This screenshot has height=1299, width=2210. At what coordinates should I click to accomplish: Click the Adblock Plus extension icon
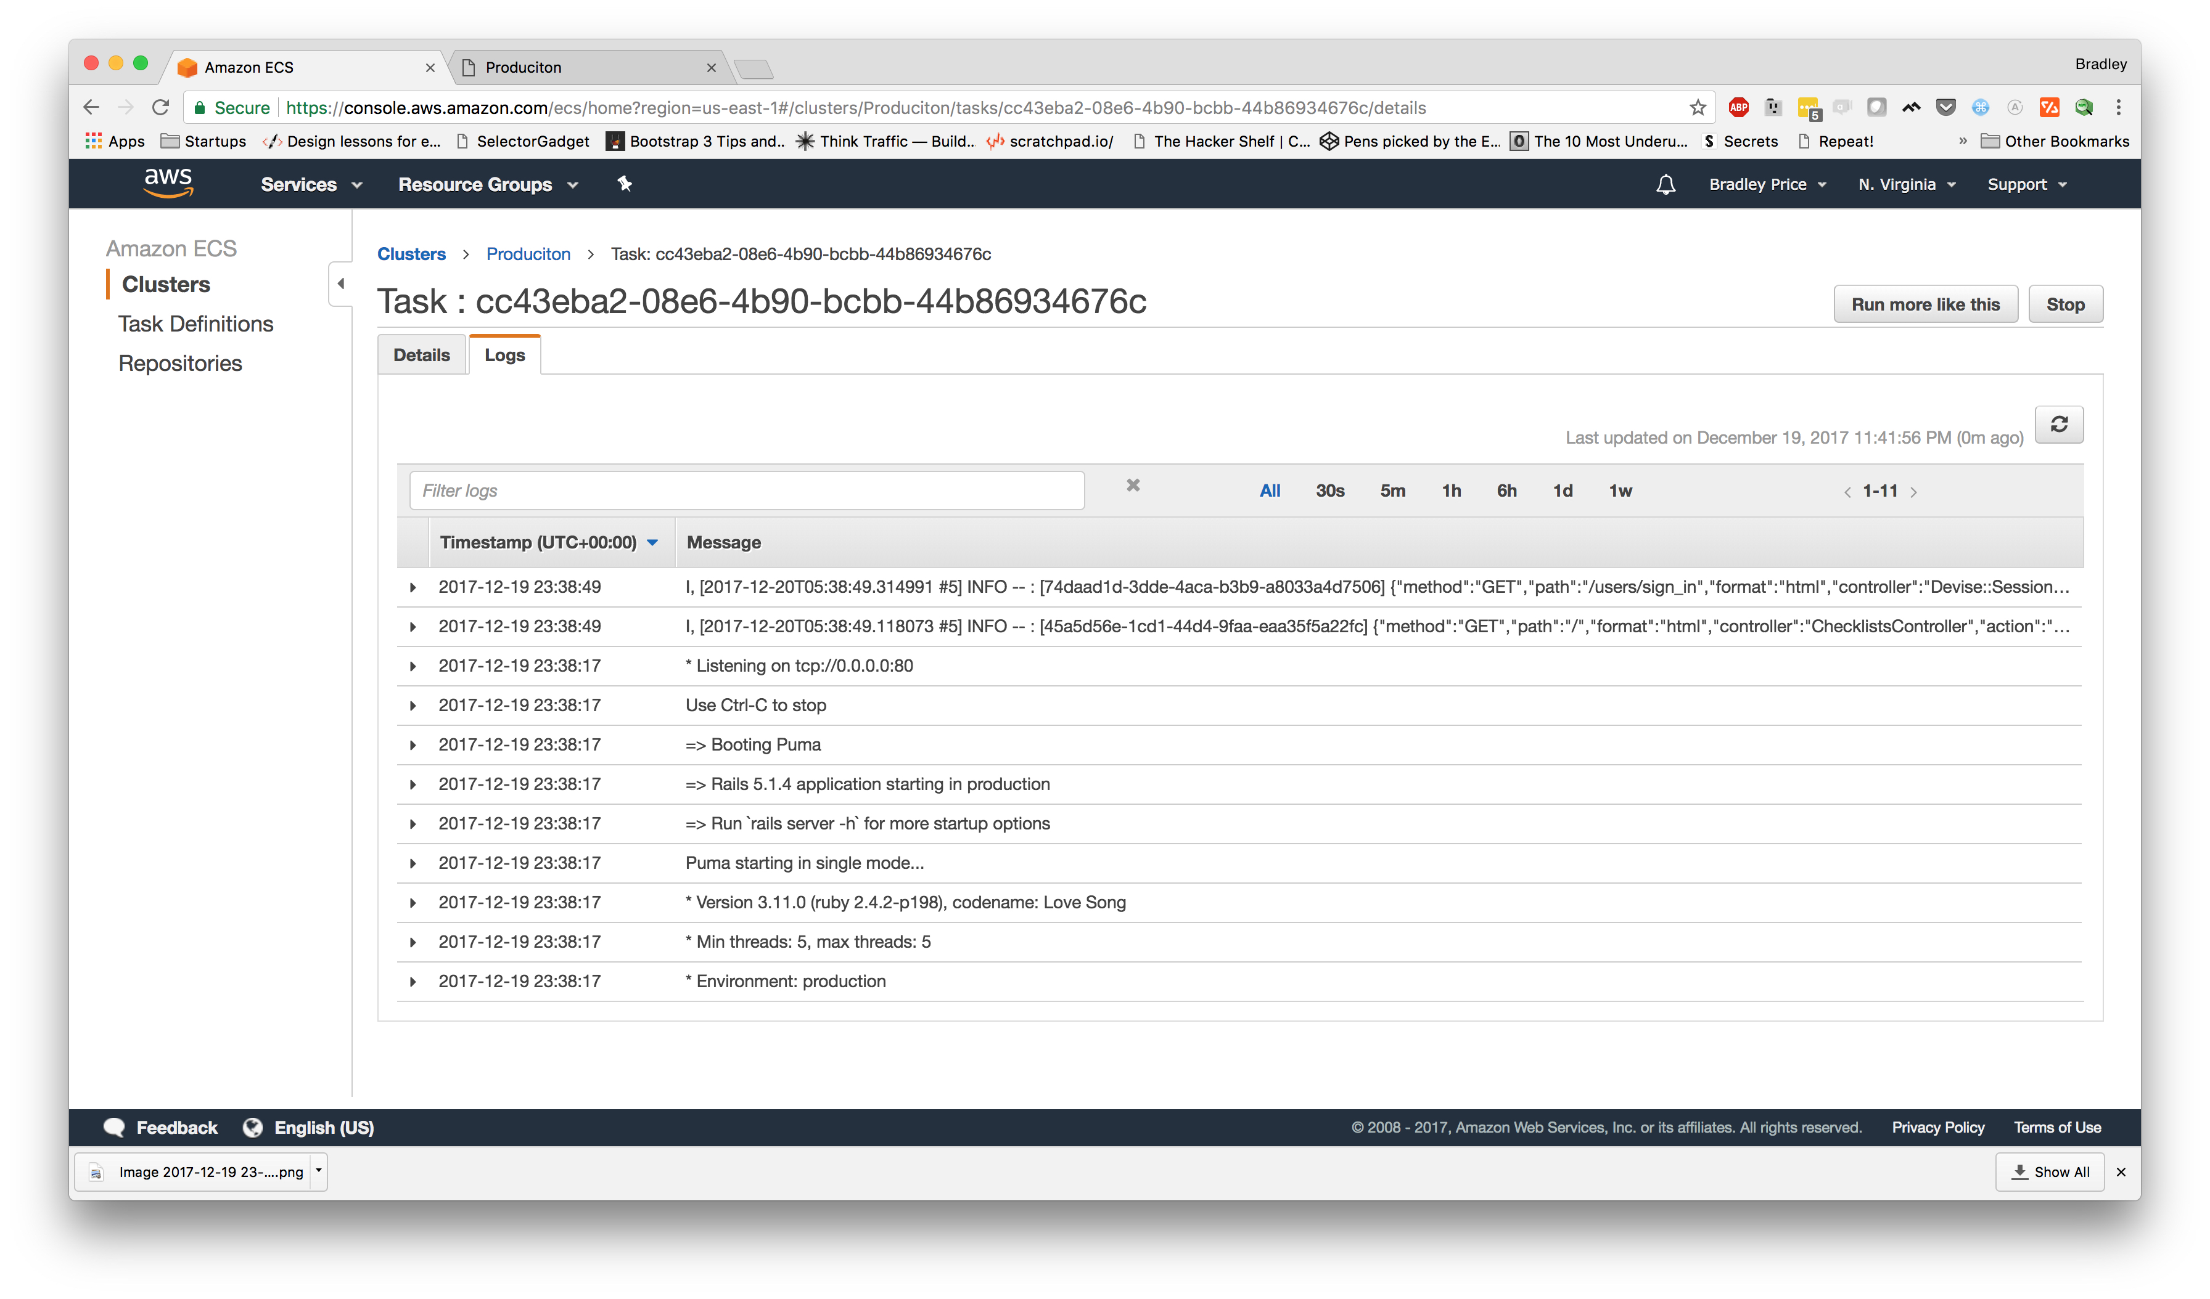tap(1738, 108)
